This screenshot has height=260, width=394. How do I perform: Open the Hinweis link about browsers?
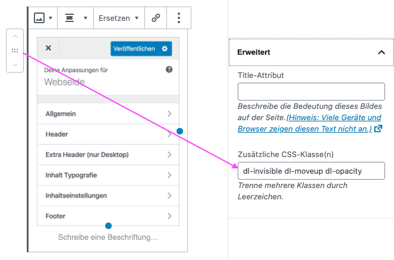[x=310, y=123]
